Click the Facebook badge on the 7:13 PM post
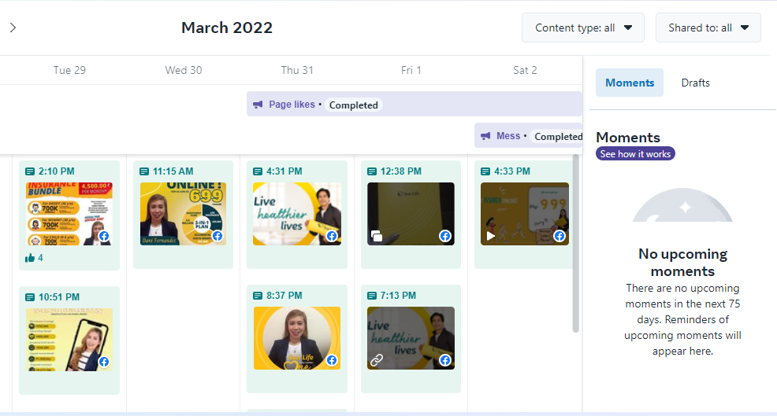This screenshot has height=416, width=777. click(x=445, y=361)
